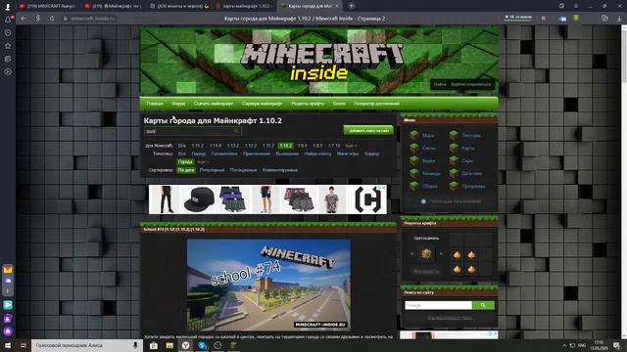Select version filter 1.15.2
This screenshot has width=627, height=352.
pyautogui.click(x=198, y=146)
